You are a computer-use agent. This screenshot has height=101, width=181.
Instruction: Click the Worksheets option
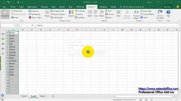click(x=35, y=14)
